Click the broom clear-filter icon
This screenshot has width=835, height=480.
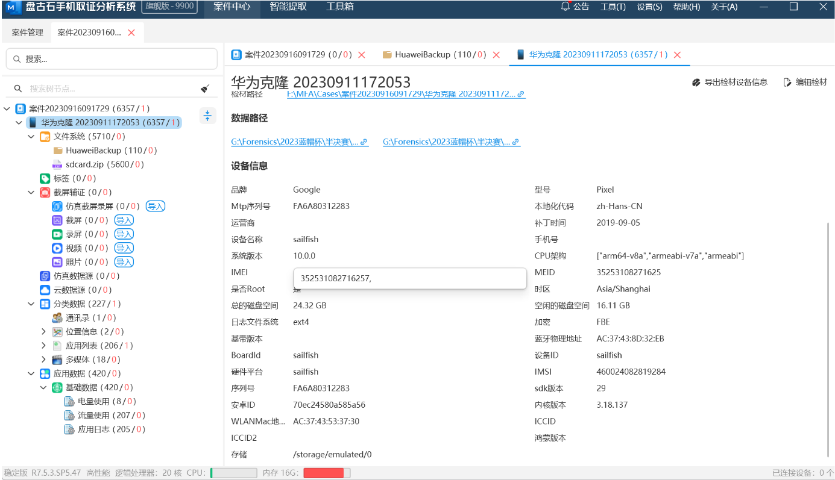tap(205, 89)
